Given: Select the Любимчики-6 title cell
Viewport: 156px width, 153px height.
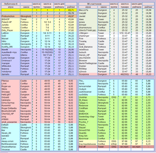Looking at the screenshot, I should click(11, 4).
